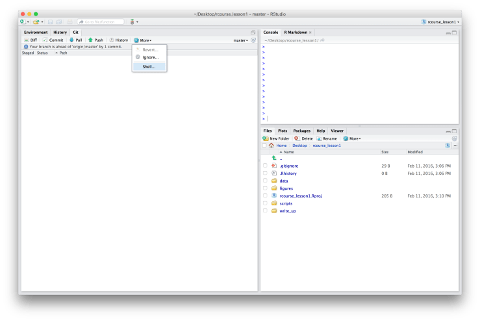This screenshot has width=480, height=321.
Task: Open the Diff view from Git pane
Action: (x=31, y=40)
